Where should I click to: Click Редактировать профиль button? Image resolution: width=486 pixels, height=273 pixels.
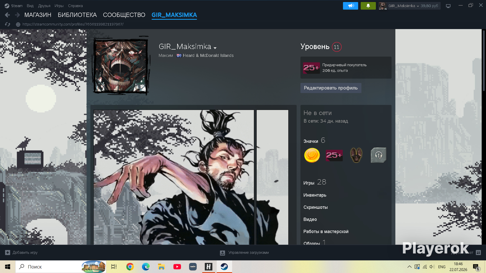(x=331, y=88)
